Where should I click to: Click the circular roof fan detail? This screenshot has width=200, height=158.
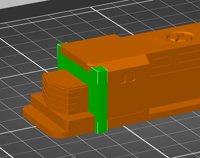[180, 36]
